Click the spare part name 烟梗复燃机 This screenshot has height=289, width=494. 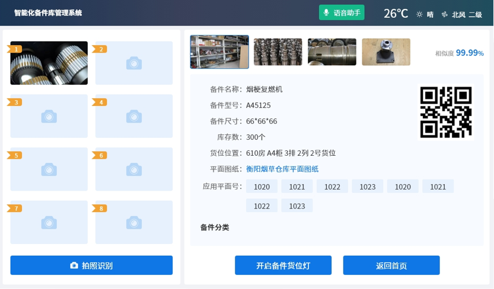(264, 89)
